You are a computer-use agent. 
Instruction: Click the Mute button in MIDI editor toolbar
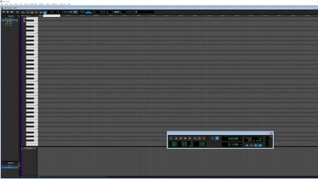point(7,12)
